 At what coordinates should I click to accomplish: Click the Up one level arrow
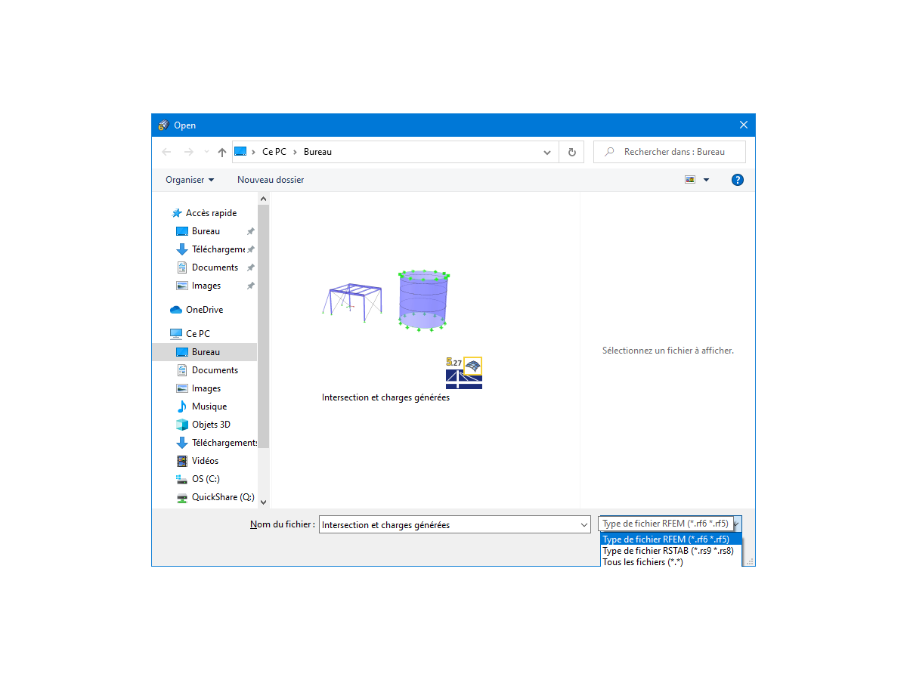point(221,152)
